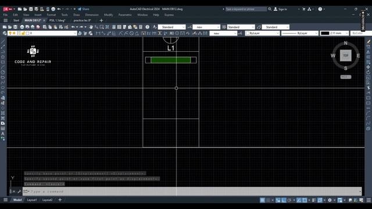Viewport: 372px width, 209px height.
Task: Toggle Polar Tracking in status bar
Action: click(289, 200)
